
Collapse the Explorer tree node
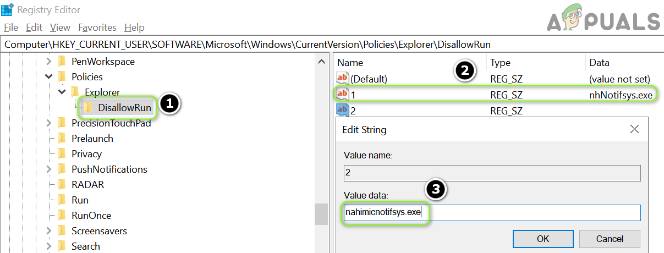point(62,92)
